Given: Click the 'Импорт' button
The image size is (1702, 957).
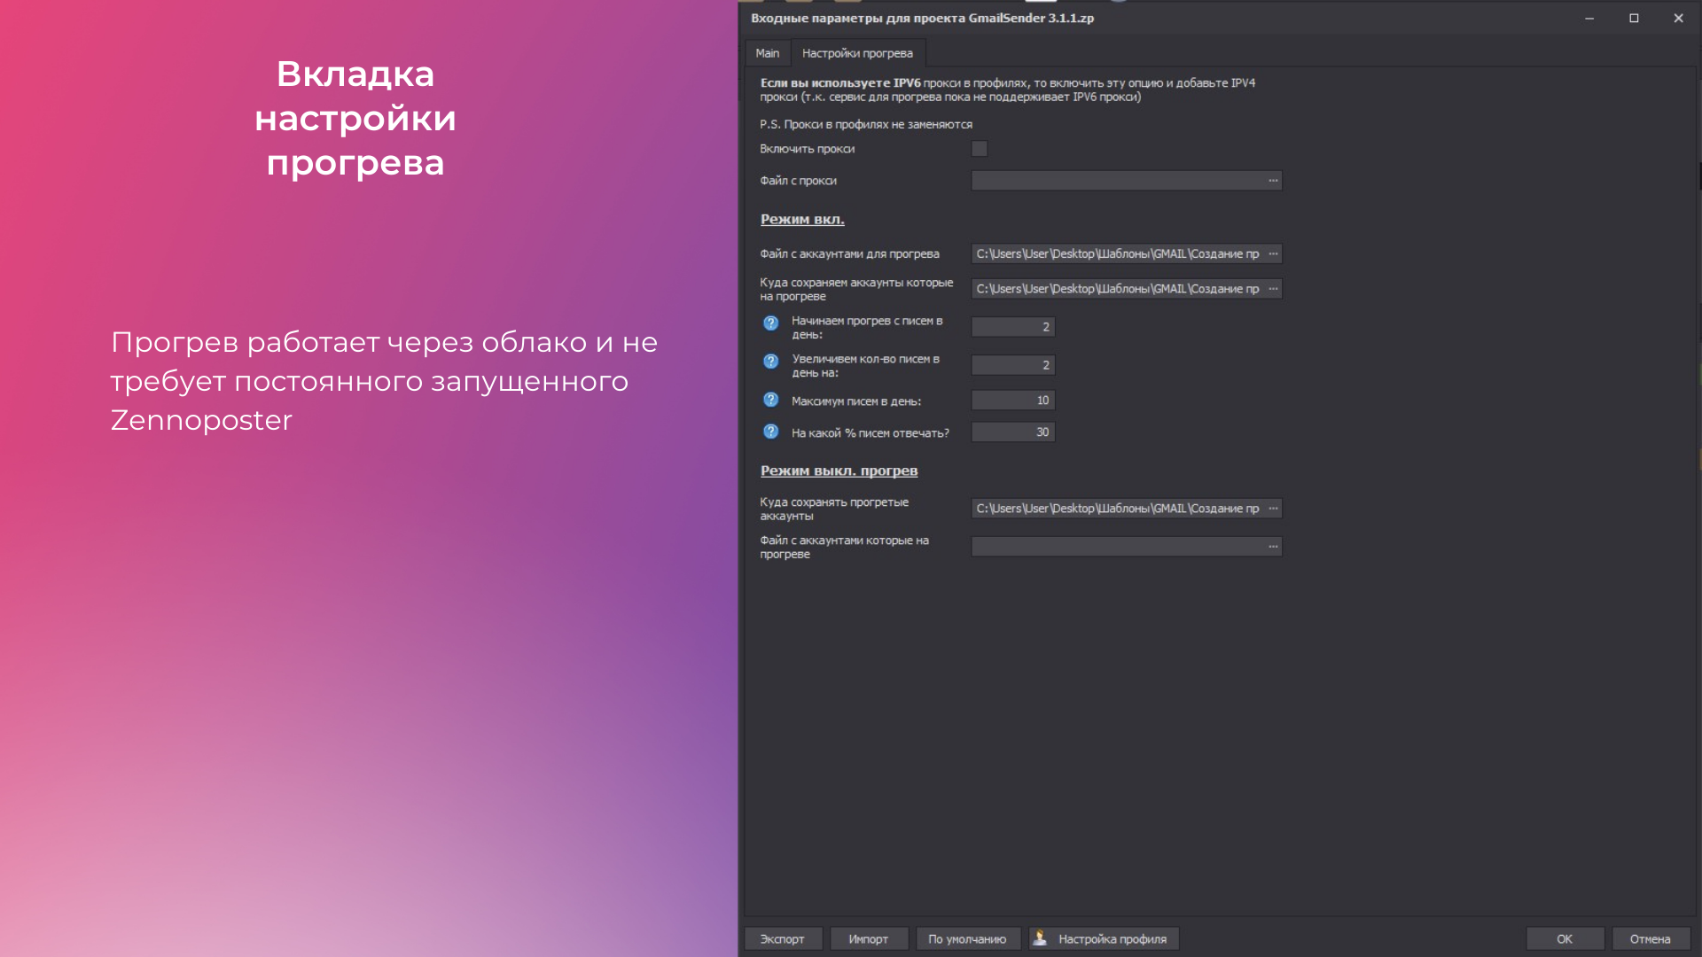Looking at the screenshot, I should click(x=868, y=939).
